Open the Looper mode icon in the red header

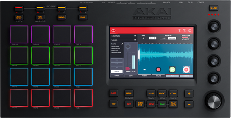113,31
